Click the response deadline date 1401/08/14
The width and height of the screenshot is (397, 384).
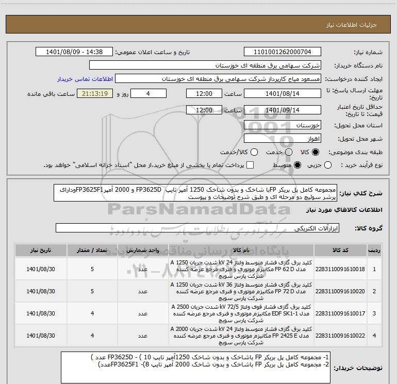coord(282,94)
